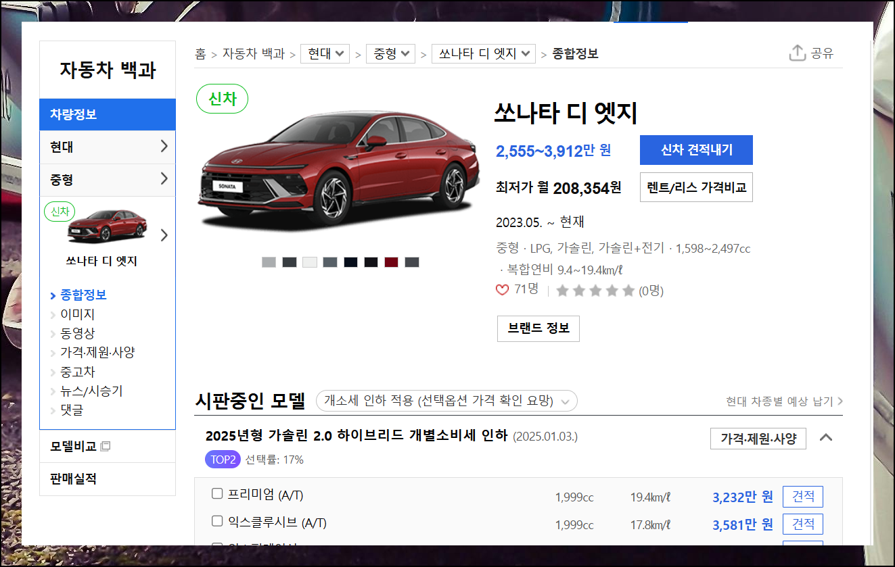This screenshot has height=567, width=895.
Task: Click the 3,232만 원 price
Action: pos(742,497)
